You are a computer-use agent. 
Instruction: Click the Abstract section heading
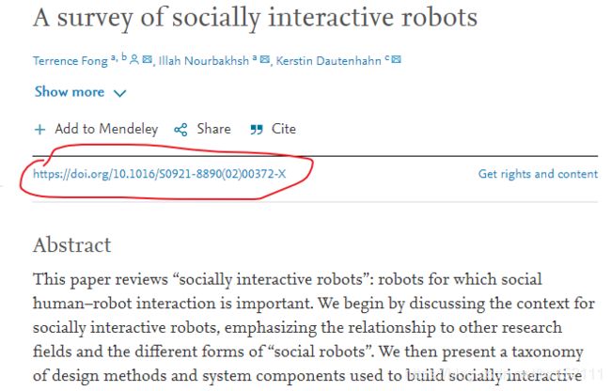point(72,245)
